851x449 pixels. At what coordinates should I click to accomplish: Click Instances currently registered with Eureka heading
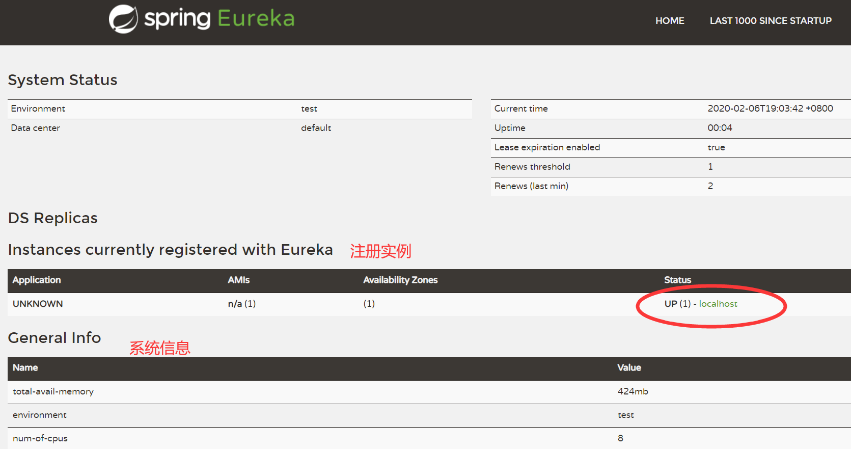pyautogui.click(x=170, y=250)
